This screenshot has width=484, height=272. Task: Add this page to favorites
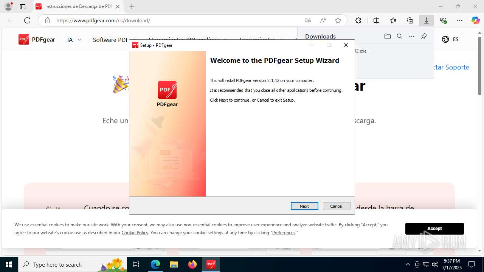[x=338, y=20]
